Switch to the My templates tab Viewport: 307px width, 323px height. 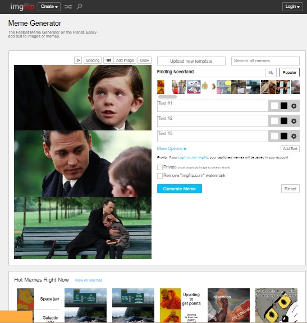pos(271,72)
